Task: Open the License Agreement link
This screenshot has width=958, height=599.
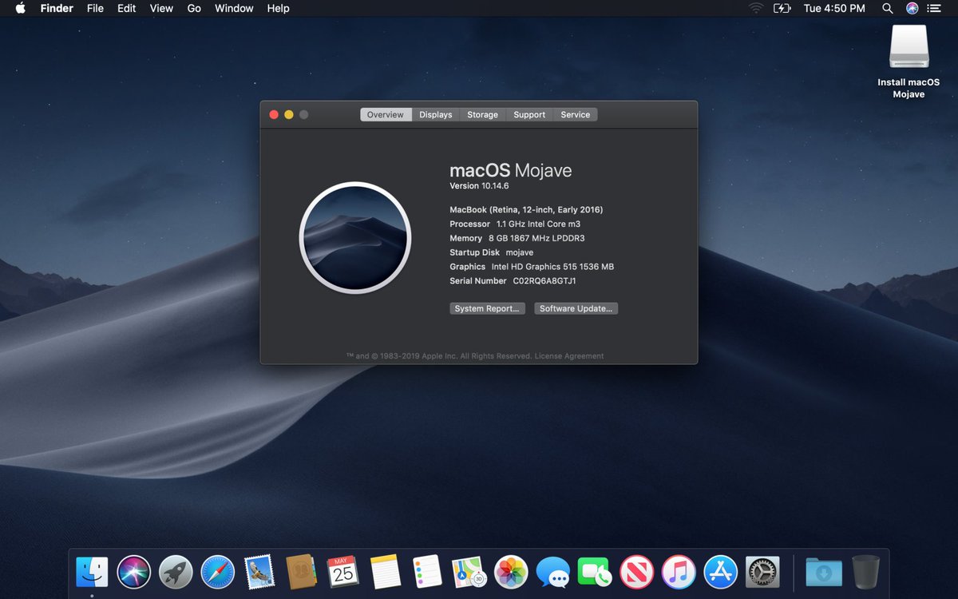Action: pyautogui.click(x=569, y=356)
